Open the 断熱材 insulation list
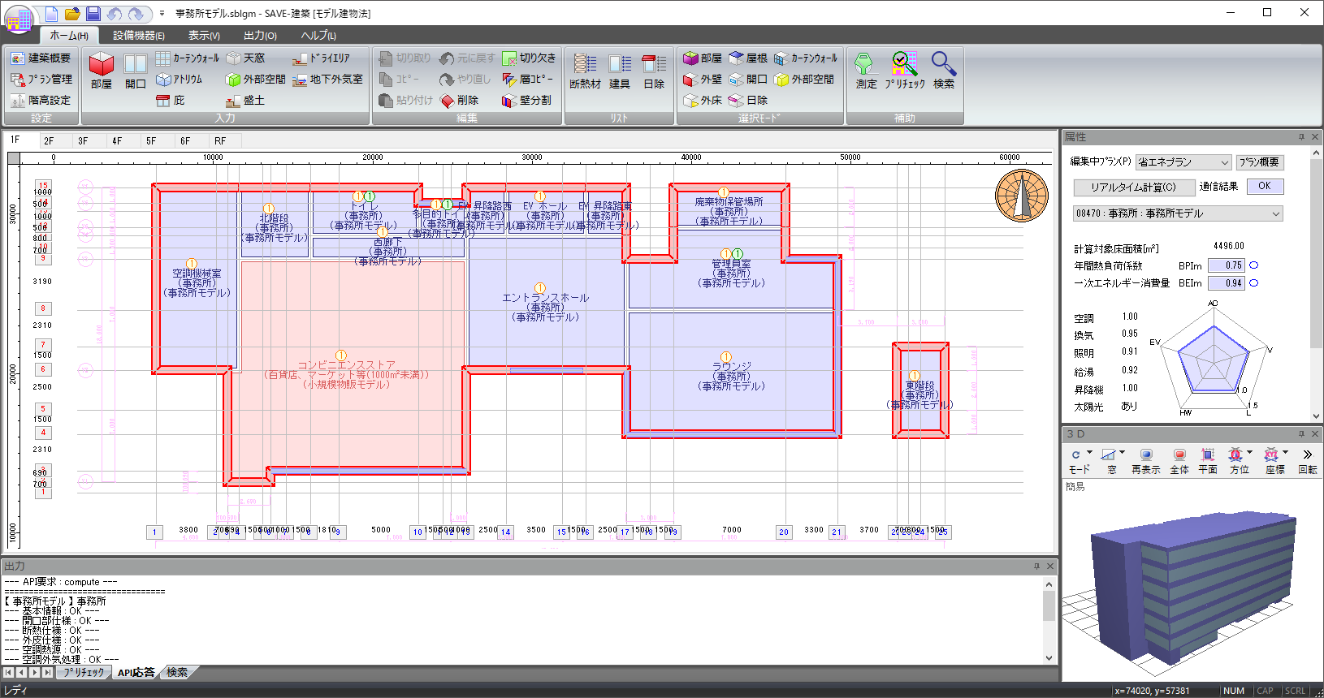1324x698 pixels. pyautogui.click(x=585, y=70)
